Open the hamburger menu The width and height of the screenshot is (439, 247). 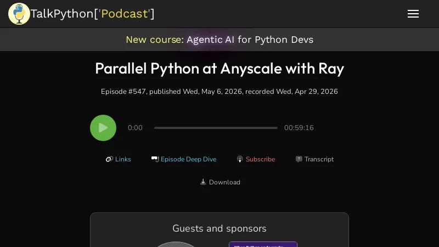[413, 14]
